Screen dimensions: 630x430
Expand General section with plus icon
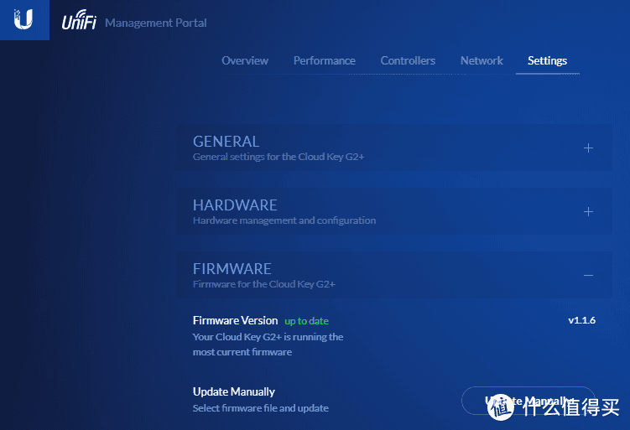[x=588, y=148]
